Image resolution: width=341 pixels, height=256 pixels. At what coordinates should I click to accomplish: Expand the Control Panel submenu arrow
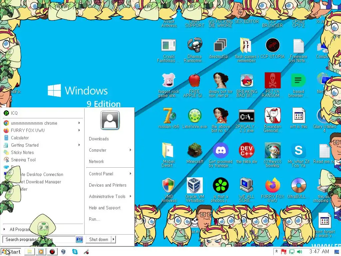tap(131, 174)
